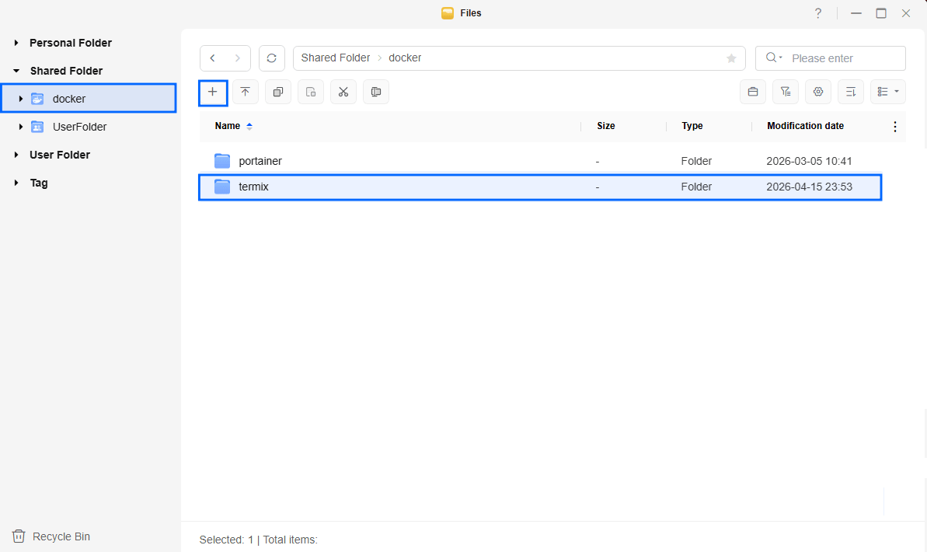Click the plus button to create new item
Screen dimensions: 927x552
(x=213, y=92)
